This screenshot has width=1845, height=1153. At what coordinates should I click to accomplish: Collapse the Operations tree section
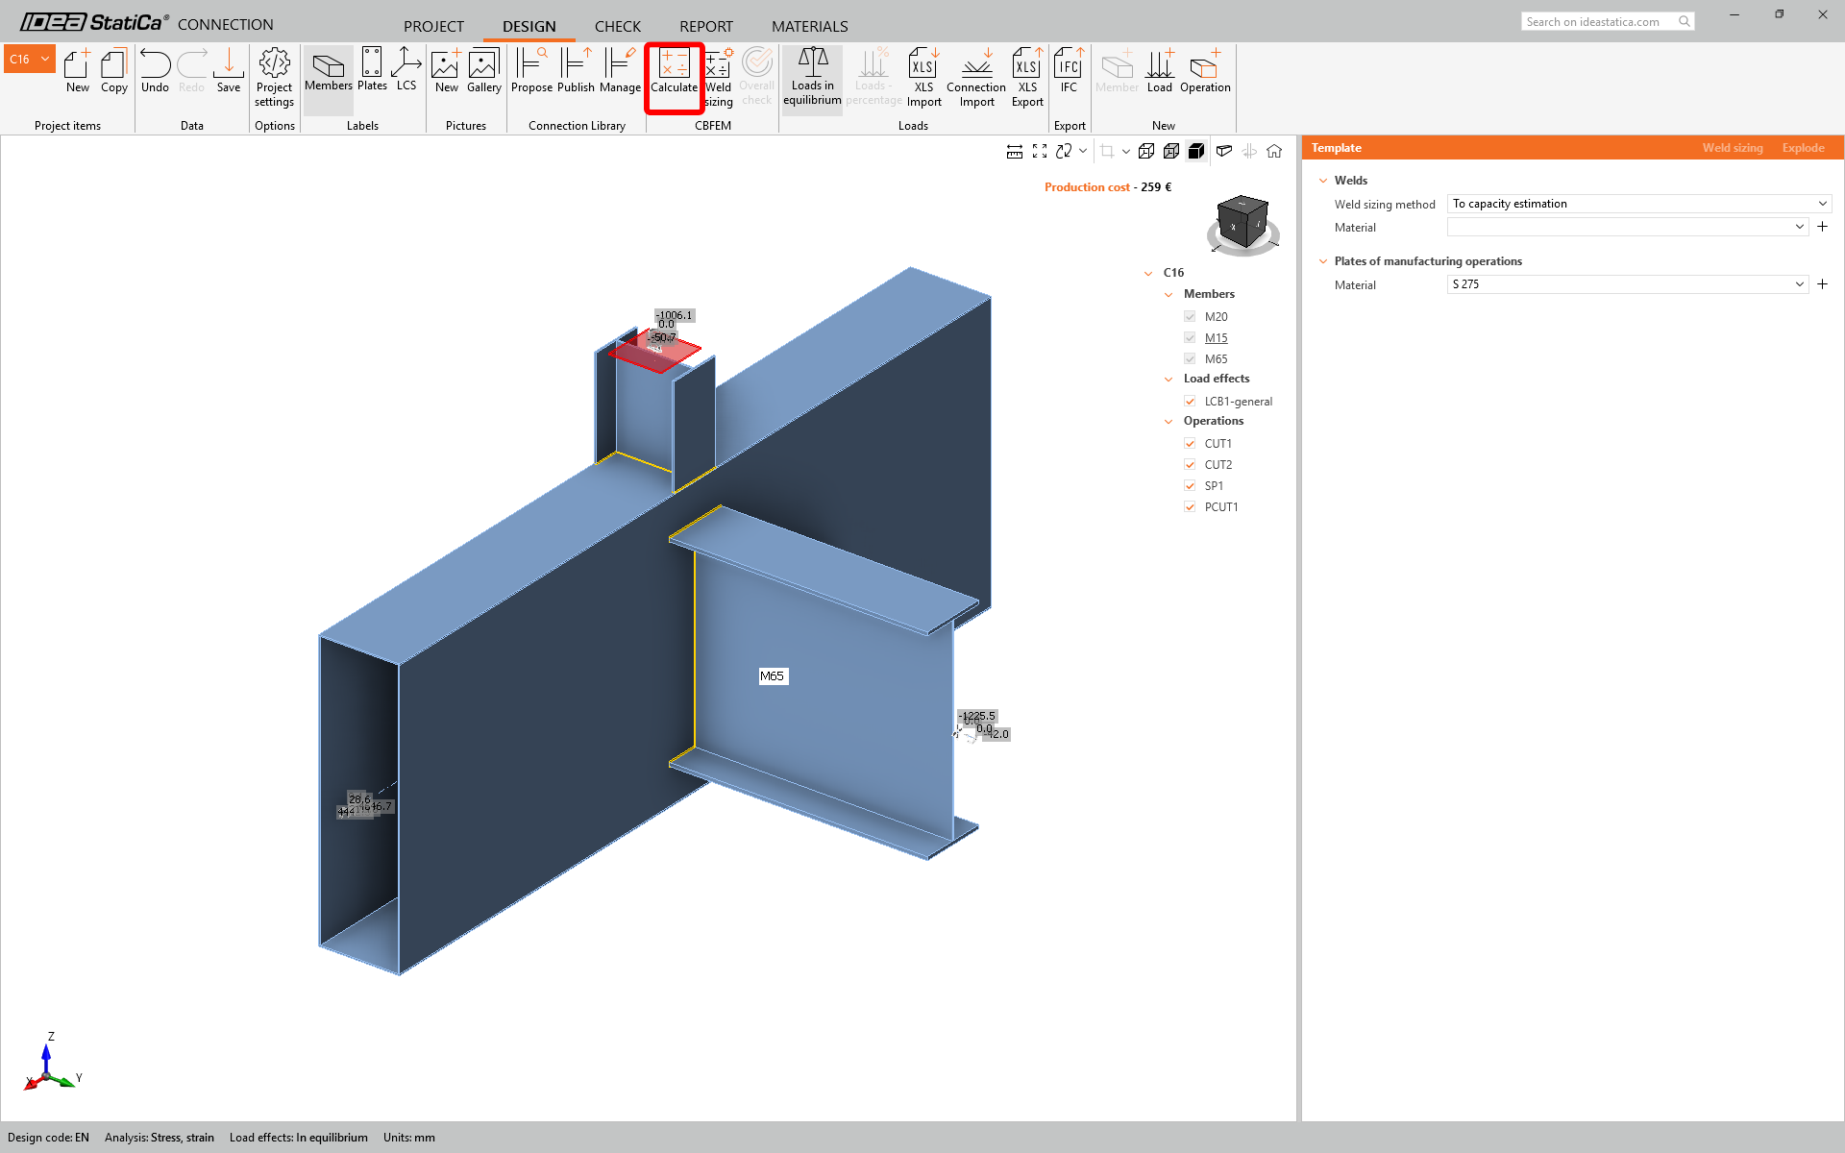pyautogui.click(x=1168, y=422)
